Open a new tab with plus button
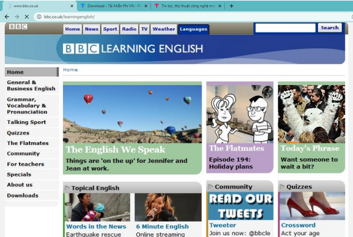This screenshot has height=237, width=353. pyautogui.click(x=231, y=6)
